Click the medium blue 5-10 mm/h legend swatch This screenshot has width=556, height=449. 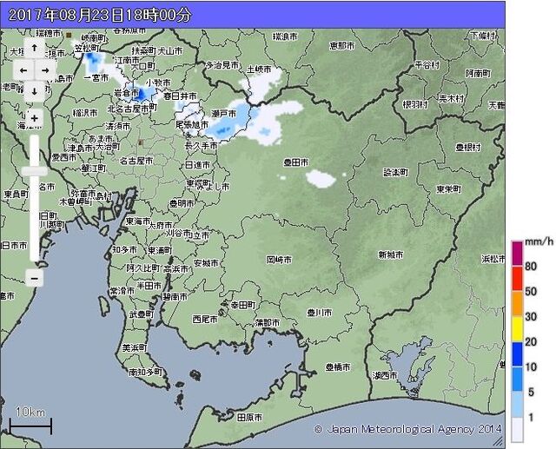(517, 379)
